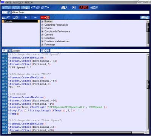This screenshot has width=151, height=136.
Task: Click the red arrow transfer icon
Action: pyautogui.click(x=45, y=17)
